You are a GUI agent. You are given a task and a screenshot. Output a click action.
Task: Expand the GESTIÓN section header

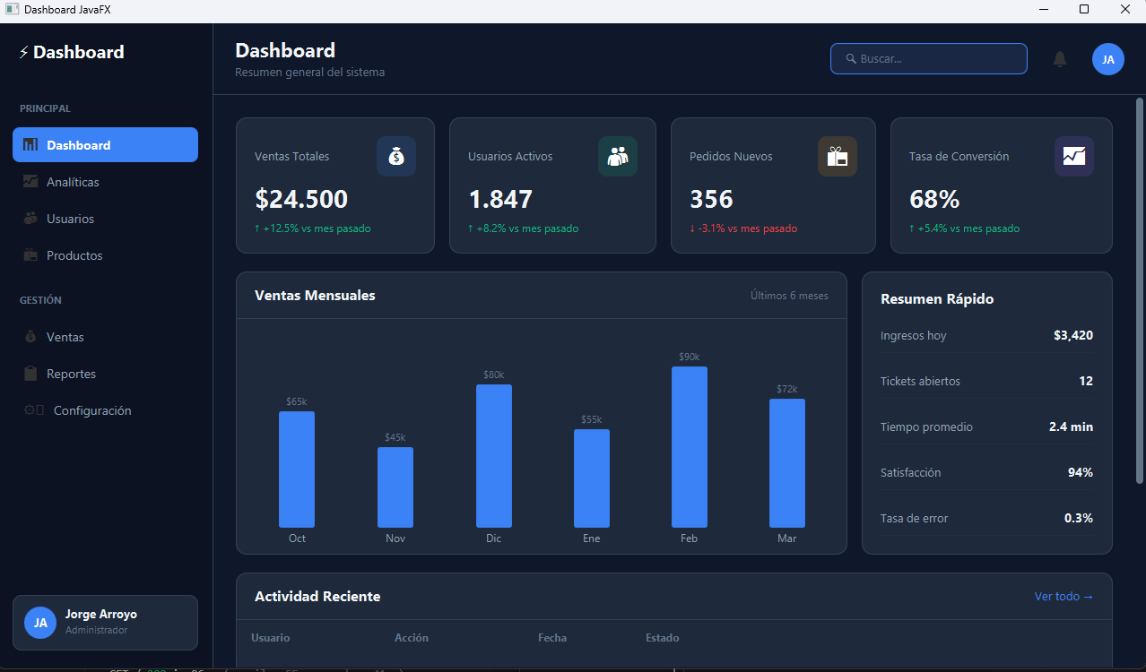40,299
